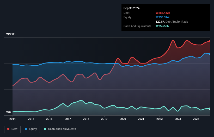Click the 2017 x-axis label
The width and height of the screenshot is (214, 137).
click(68, 119)
